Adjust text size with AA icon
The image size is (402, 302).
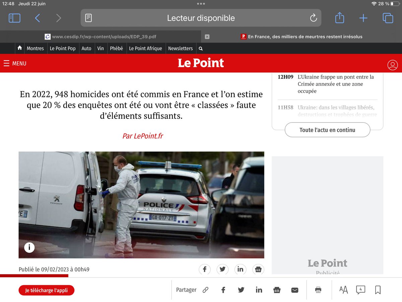pos(343,290)
